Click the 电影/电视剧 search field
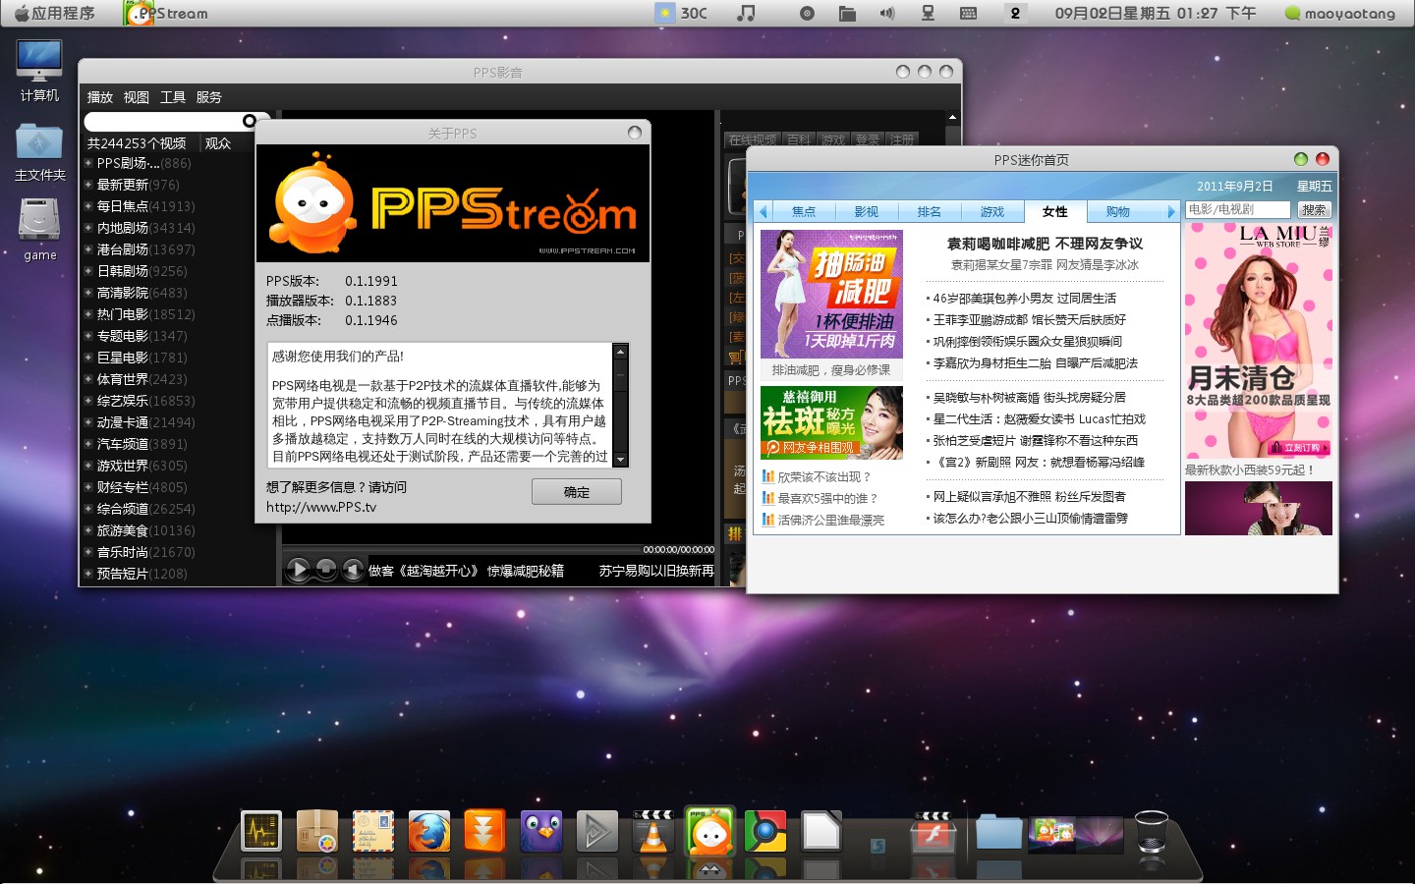The height and width of the screenshot is (884, 1415). pyautogui.click(x=1238, y=209)
